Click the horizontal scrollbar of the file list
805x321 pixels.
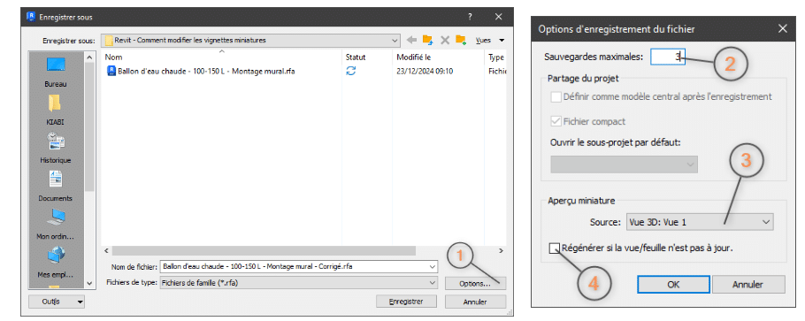point(264,251)
